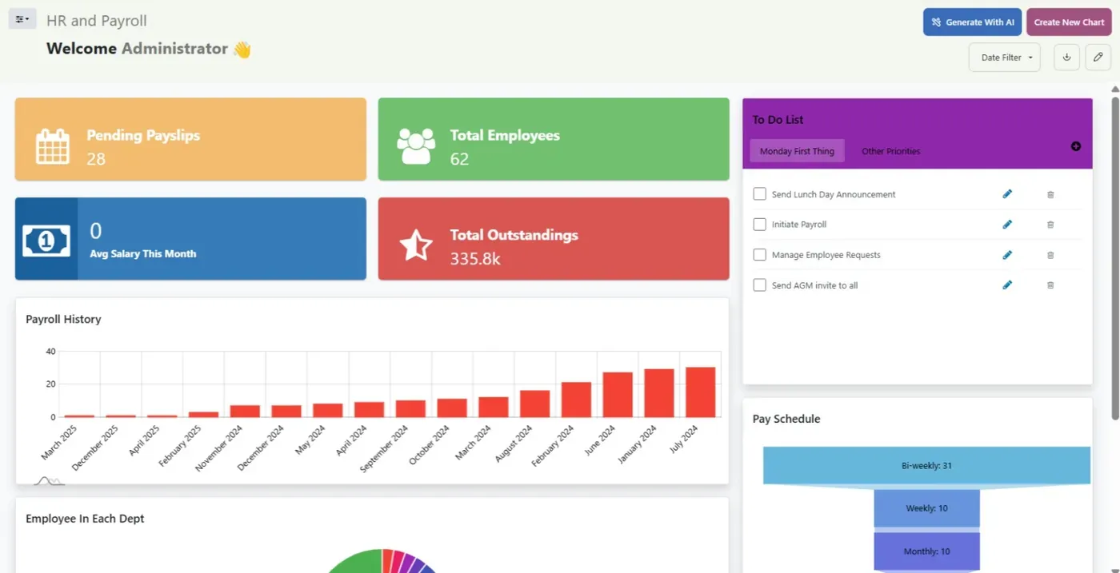
Task: Click green segment of department pie chart
Action: pos(359,562)
